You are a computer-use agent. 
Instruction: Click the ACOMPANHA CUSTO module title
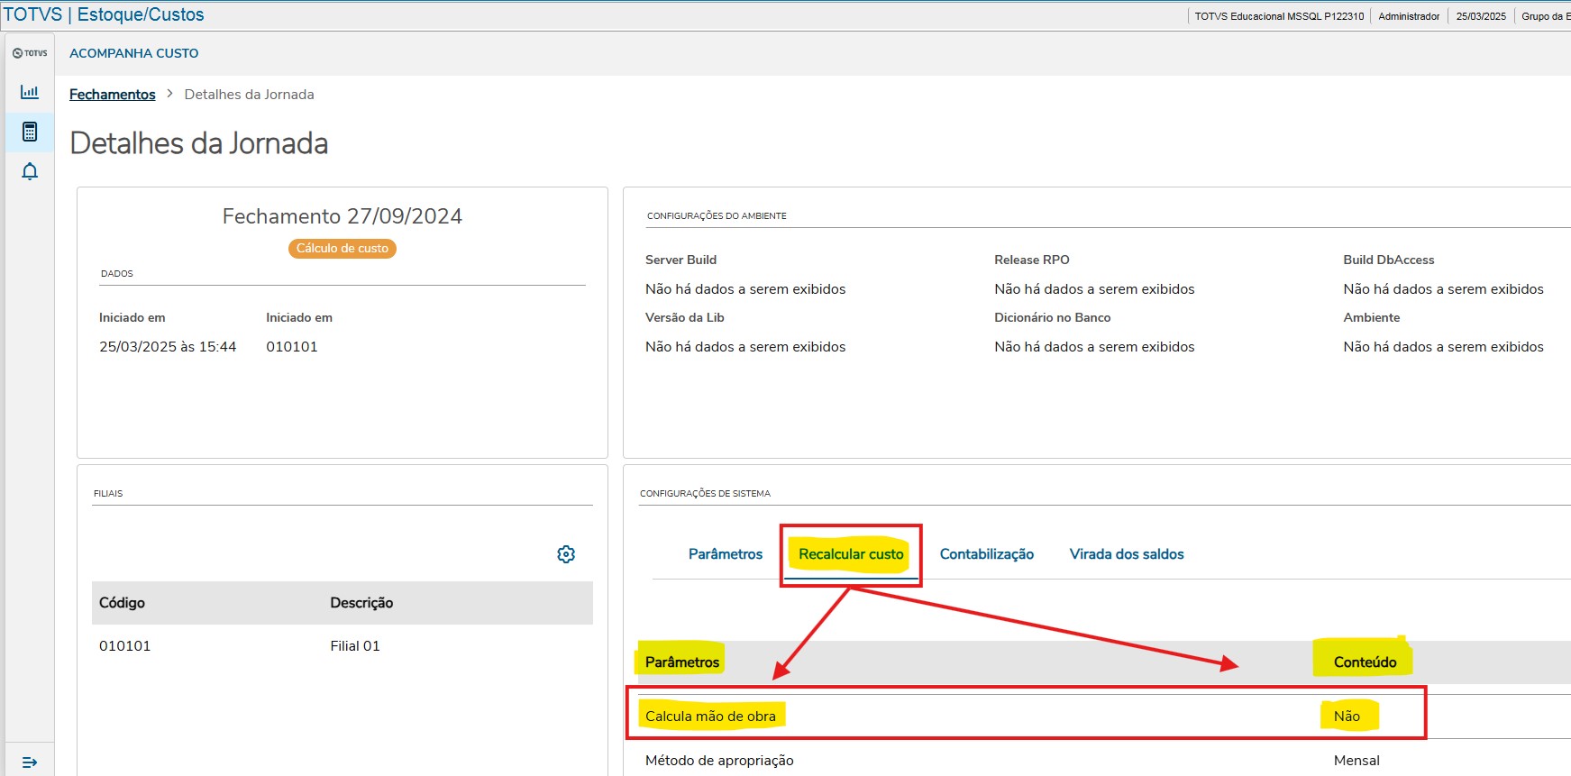[x=134, y=53]
